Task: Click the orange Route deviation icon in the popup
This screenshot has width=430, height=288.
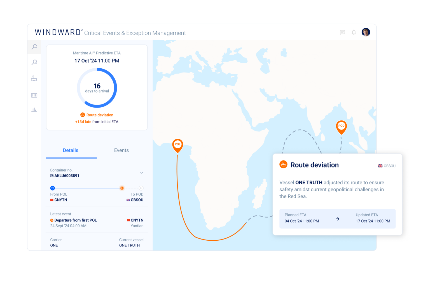Action: 283,164
